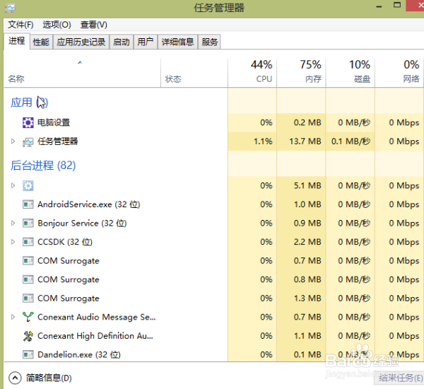Screen dimensions: 424x389
Task: Minimize the Task Manager window
Action: (x=379, y=6)
